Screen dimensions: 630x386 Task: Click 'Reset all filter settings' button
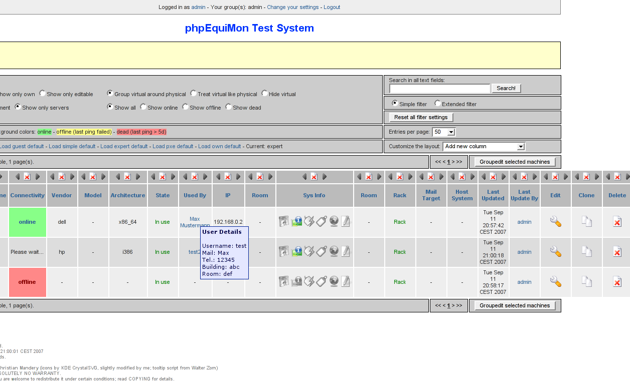[x=421, y=117]
